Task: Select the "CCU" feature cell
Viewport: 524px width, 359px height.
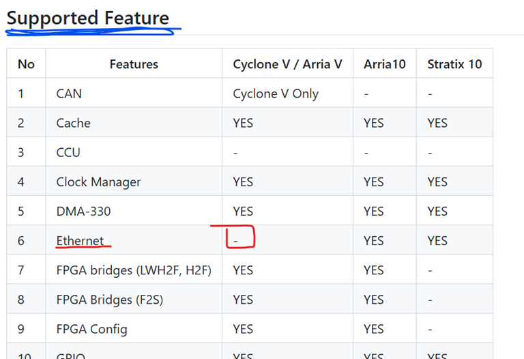Action: click(68, 152)
